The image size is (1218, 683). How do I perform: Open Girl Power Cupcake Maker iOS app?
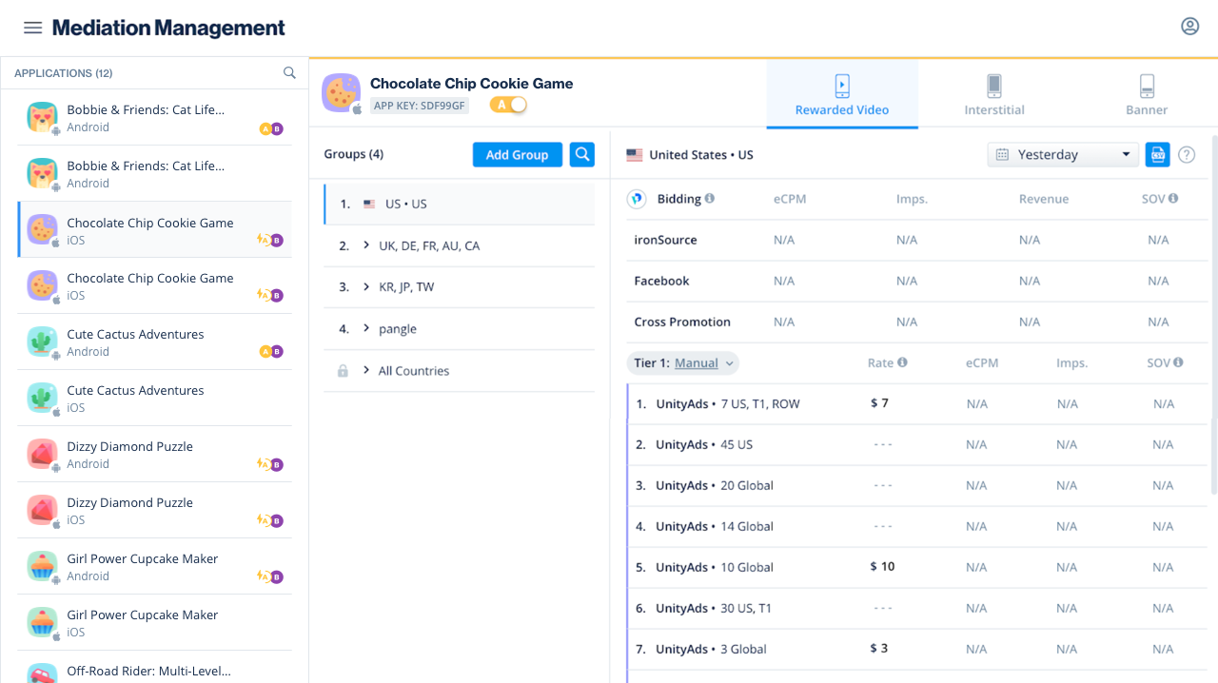(154, 623)
